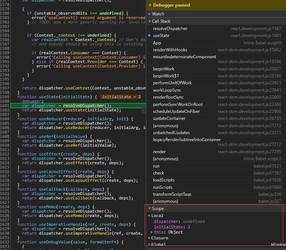286x250 pixels.
Task: Expand the Watch section arrow
Action: tap(150, 14)
